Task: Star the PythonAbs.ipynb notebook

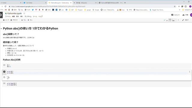Action: click(x=24, y=13)
